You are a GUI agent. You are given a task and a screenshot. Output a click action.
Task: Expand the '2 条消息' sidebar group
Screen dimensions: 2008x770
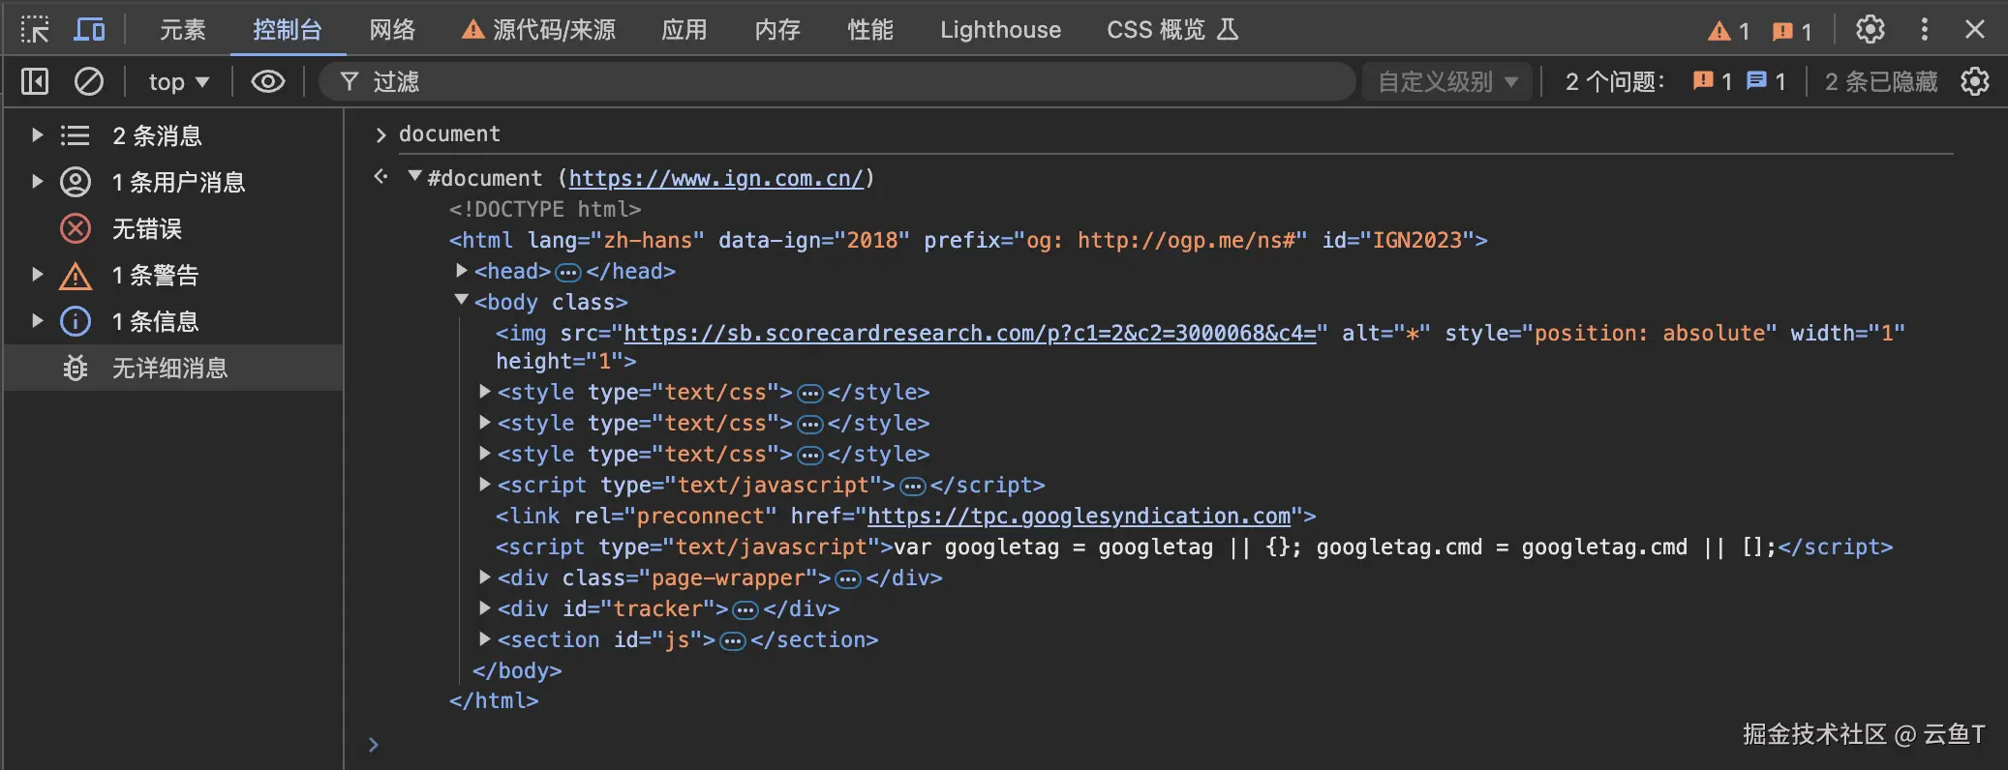point(38,135)
